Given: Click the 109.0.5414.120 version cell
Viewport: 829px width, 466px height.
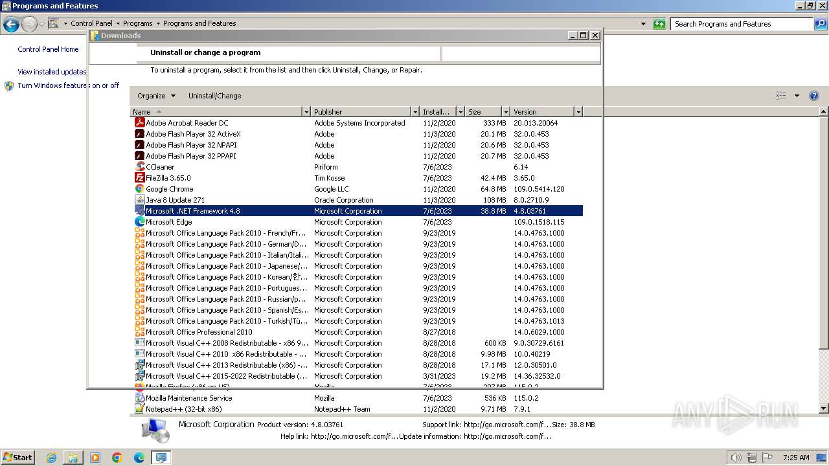Looking at the screenshot, I should point(539,189).
